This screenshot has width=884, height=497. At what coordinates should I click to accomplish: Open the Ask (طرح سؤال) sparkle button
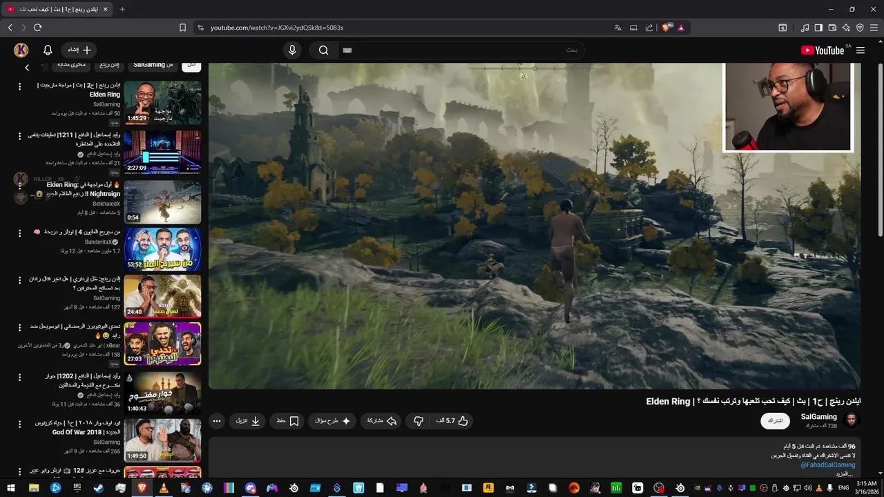click(333, 420)
